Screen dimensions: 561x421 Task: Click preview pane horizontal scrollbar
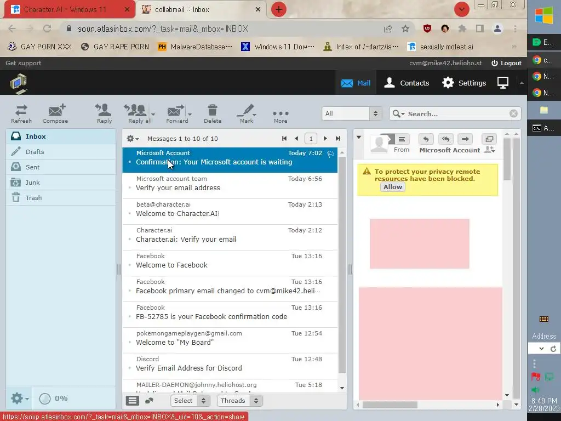point(390,405)
